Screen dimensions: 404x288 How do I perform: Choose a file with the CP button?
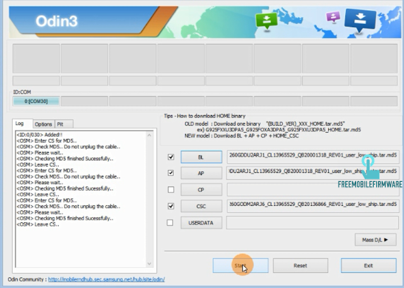click(x=201, y=189)
